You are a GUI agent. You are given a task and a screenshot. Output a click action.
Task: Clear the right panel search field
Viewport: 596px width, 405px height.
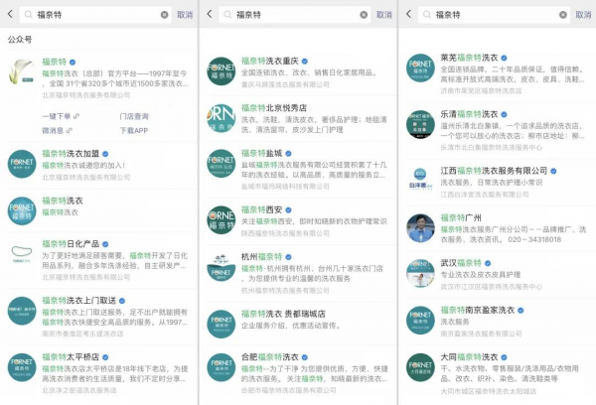(x=563, y=15)
